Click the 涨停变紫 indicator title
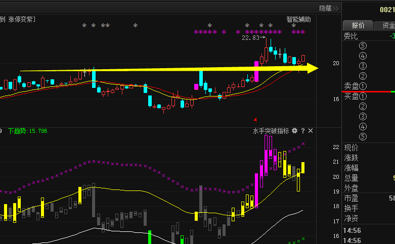This screenshot has width=395, height=244. pos(21,19)
